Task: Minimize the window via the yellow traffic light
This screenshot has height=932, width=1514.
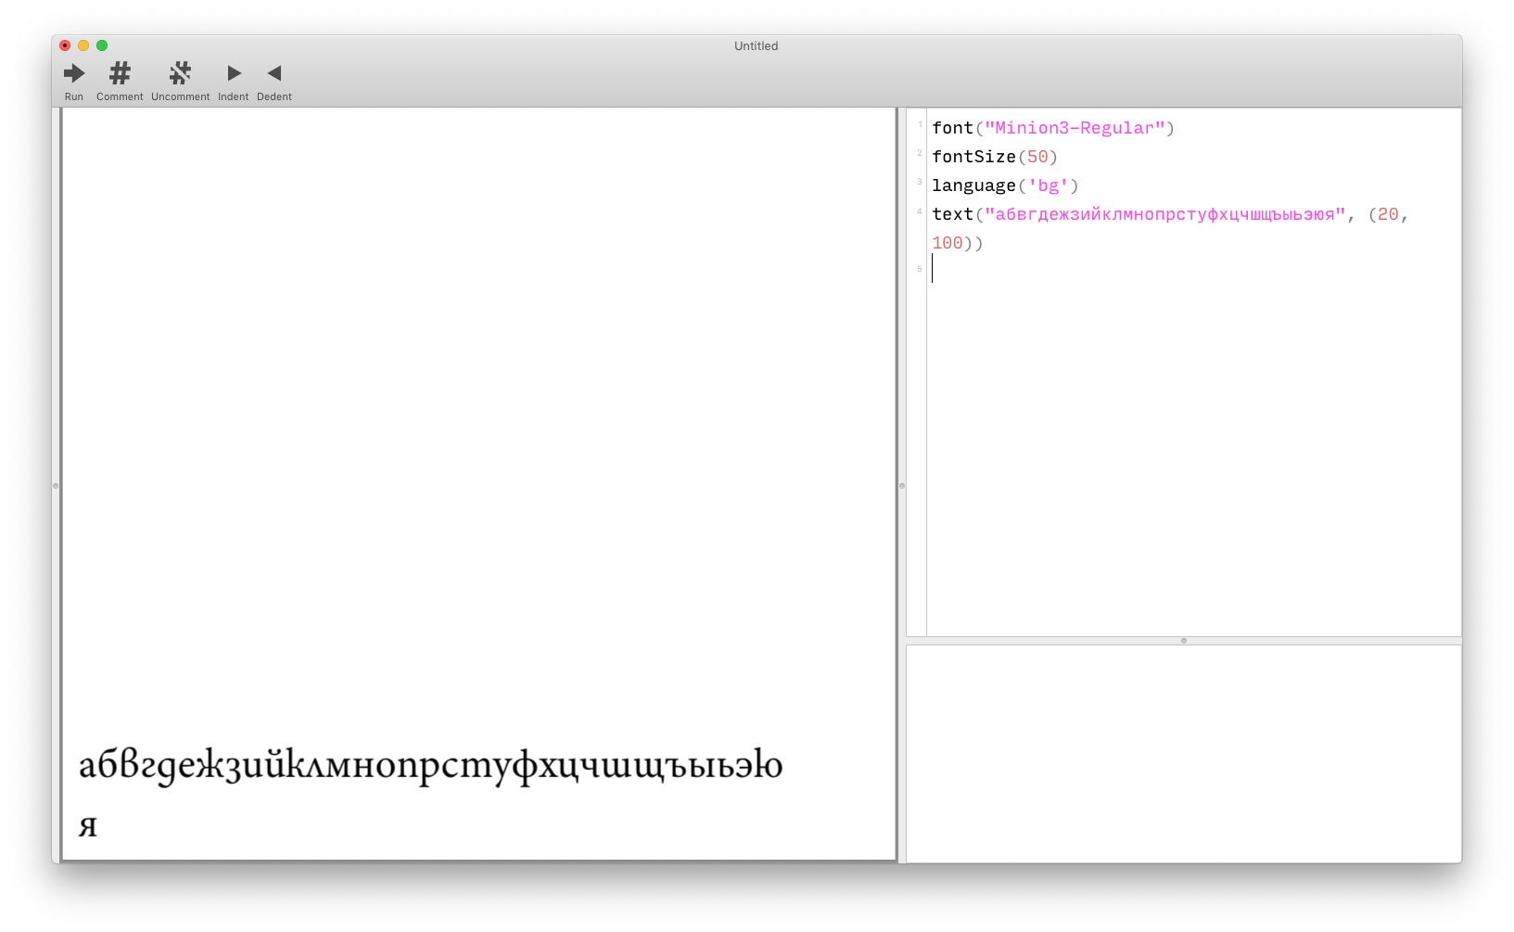Action: point(83,45)
